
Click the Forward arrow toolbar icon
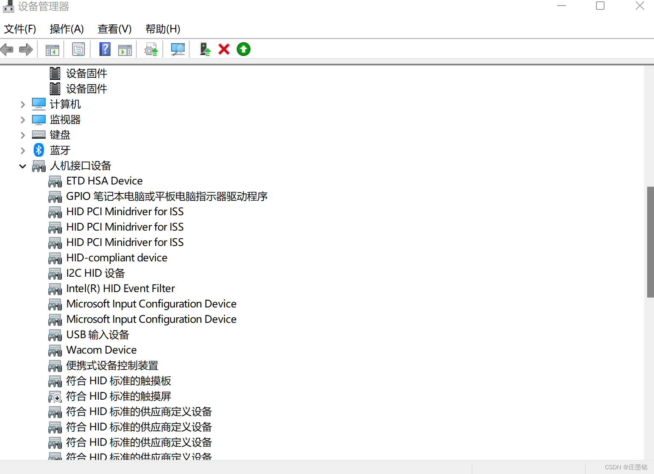(26, 50)
